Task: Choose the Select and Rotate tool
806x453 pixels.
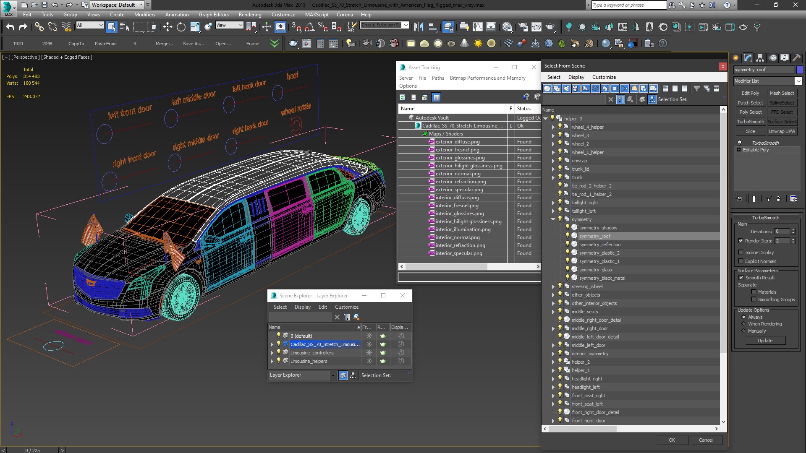Action: (x=181, y=27)
